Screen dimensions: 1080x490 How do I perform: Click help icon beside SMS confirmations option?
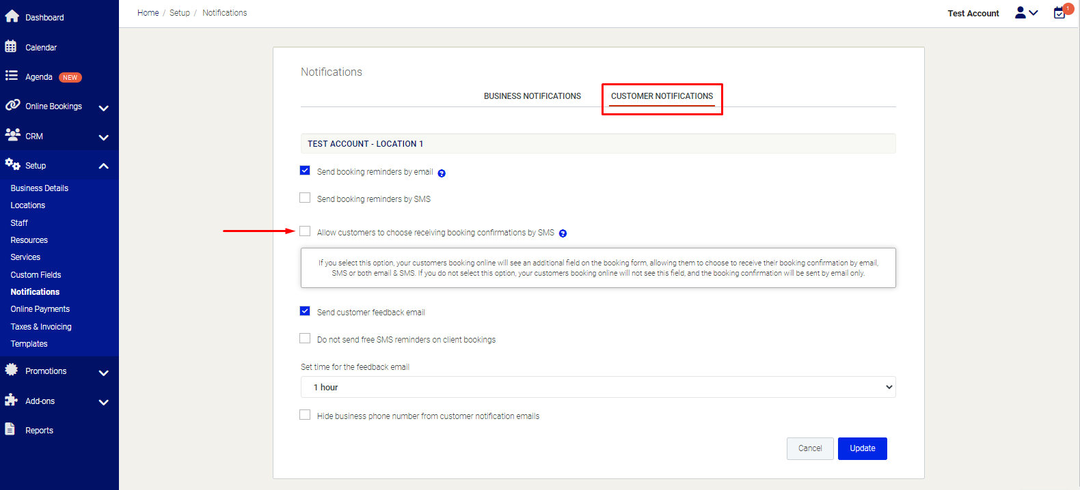tap(563, 233)
